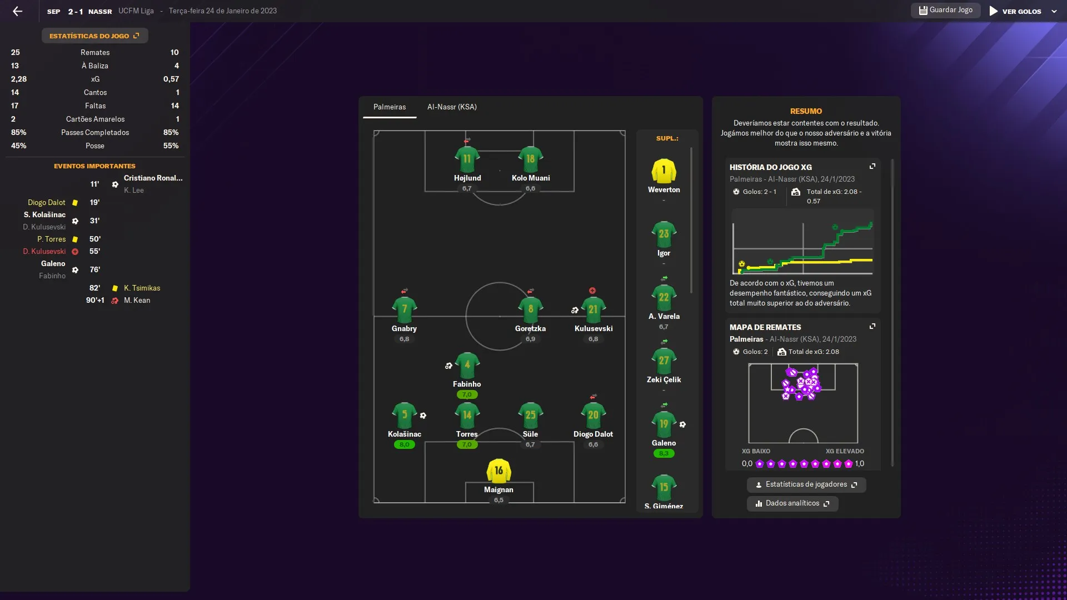Select Kulusevski shirt number 21
Image resolution: width=1067 pixels, height=600 pixels.
pos(593,310)
